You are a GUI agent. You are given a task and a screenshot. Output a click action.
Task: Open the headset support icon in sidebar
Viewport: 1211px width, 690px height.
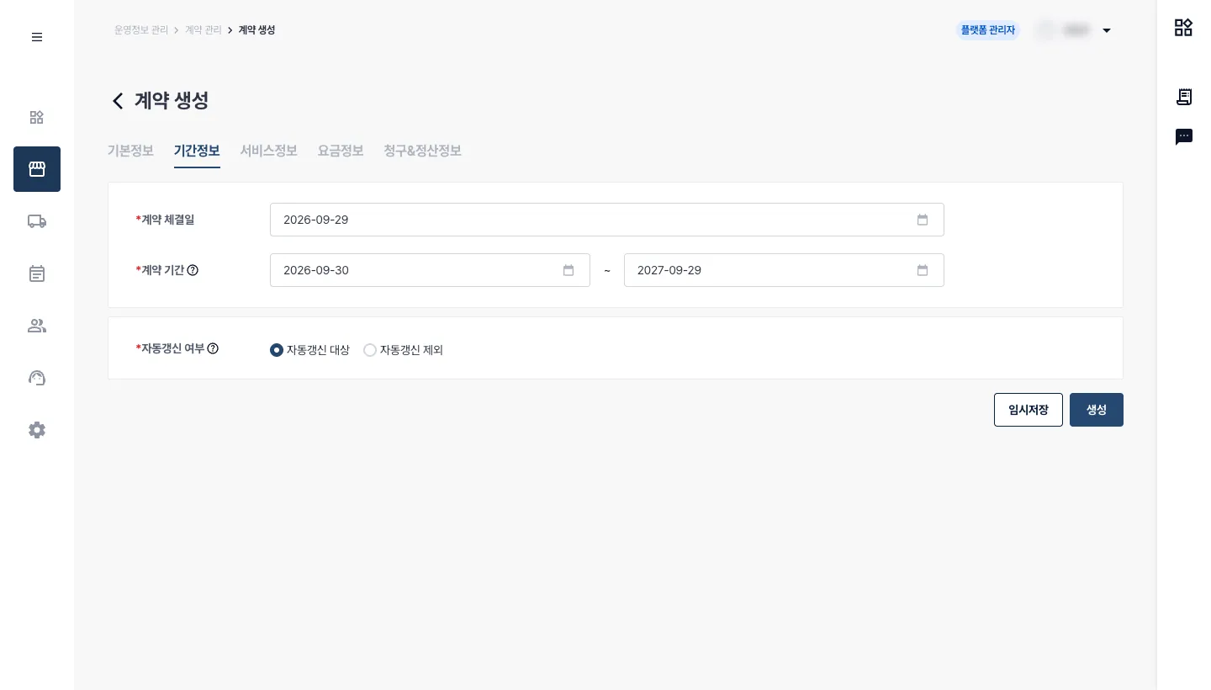pos(37,378)
